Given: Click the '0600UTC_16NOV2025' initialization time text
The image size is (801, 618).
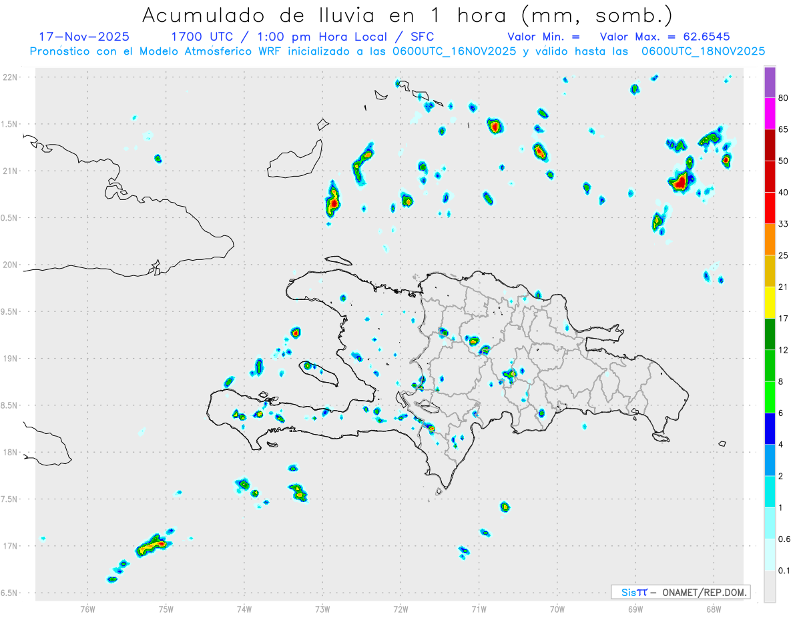Looking at the screenshot, I should pos(454,51).
